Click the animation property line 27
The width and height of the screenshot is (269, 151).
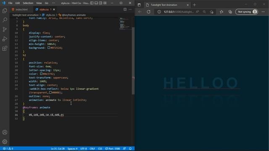click(58, 100)
